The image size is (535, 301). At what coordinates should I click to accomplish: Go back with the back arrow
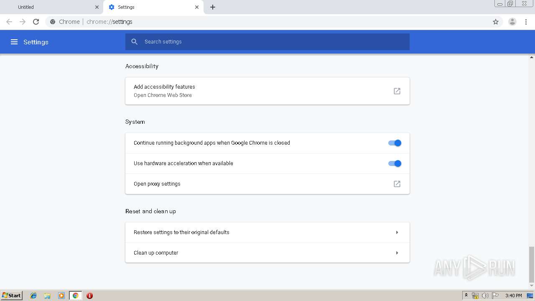click(9, 22)
